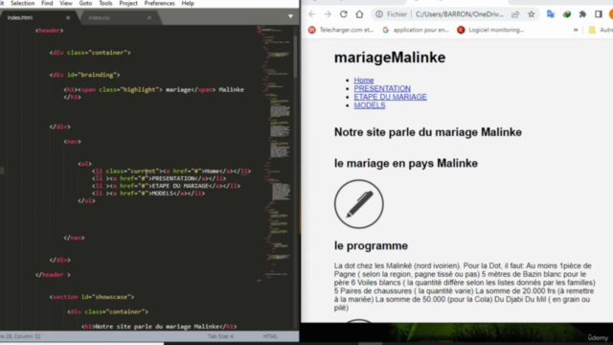The image size is (613, 345).
Task: Click the opening <ul> tag in code
Action: coord(84,164)
